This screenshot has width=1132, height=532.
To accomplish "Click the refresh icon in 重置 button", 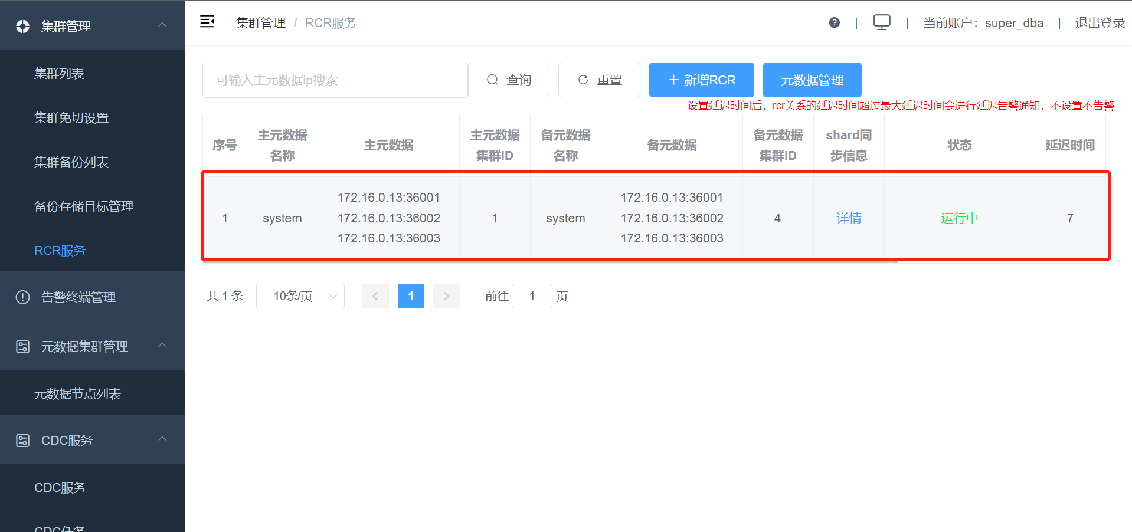I will point(583,80).
